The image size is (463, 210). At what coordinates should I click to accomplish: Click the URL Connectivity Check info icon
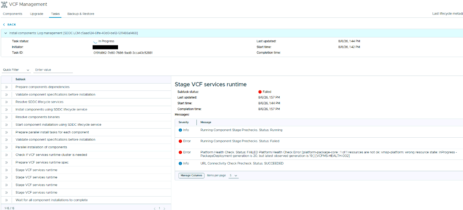180,163
